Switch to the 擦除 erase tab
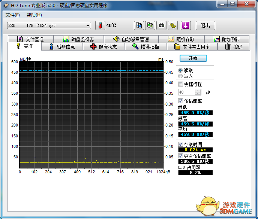This screenshot has height=219, width=258. point(234,47)
